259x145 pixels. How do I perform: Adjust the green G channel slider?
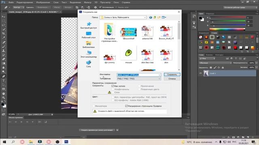pos(227,21)
